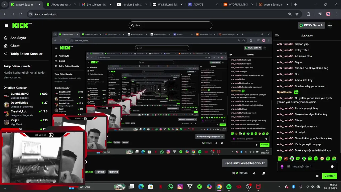Open the volume tray icon
This screenshot has height=192, width=341.
(x=312, y=187)
